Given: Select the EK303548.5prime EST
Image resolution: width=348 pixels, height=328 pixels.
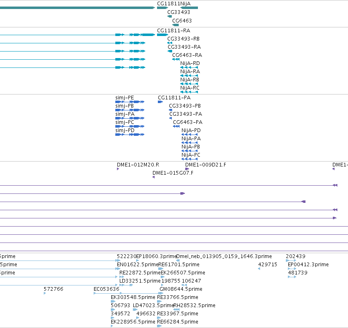Looking at the screenshot, I should coord(113,301).
